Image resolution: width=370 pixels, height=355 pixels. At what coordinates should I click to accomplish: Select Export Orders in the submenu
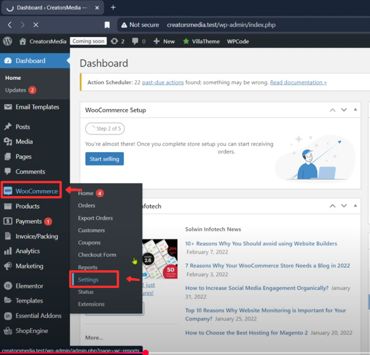[95, 218]
